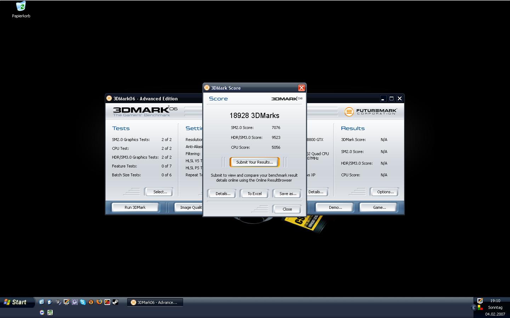Click the HDR/SM3.0 Score value 9523
The height and width of the screenshot is (318, 510).
(276, 137)
